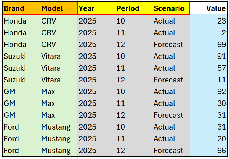Screen dimensions: 229x159
Task: Select Forecast in the Honda CRV row
Action: click(x=168, y=45)
